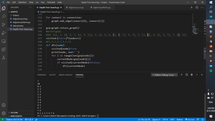Switch to the DEBUG CONSOLE tab
The image size is (215, 121).
click(66, 75)
